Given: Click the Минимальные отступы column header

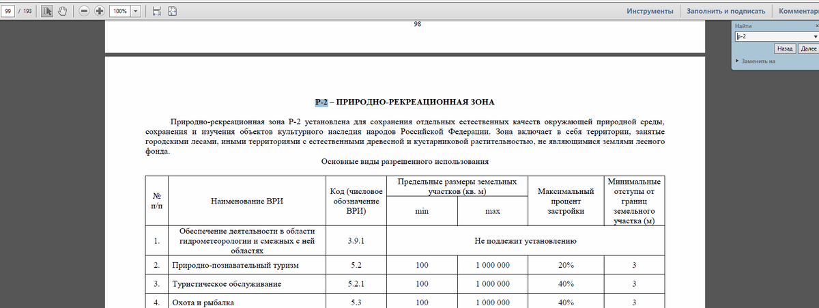Looking at the screenshot, I should (633, 201).
